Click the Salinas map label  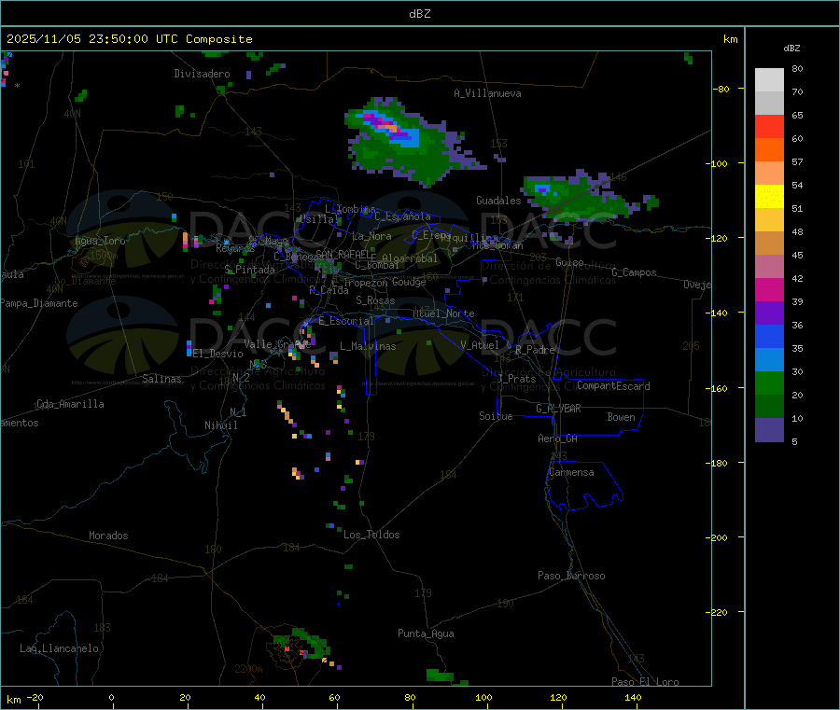point(161,379)
